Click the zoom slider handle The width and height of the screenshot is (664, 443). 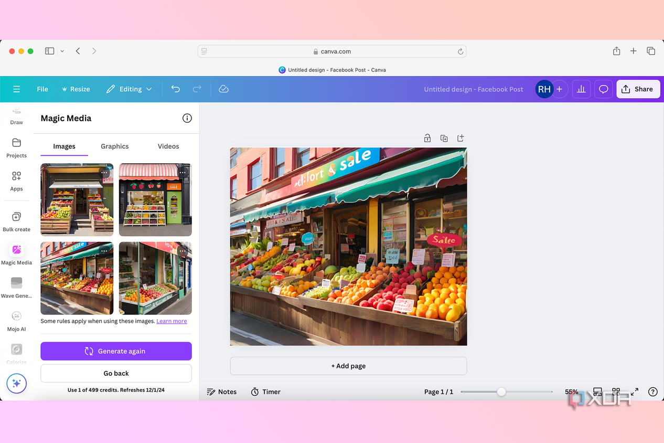[x=501, y=392]
